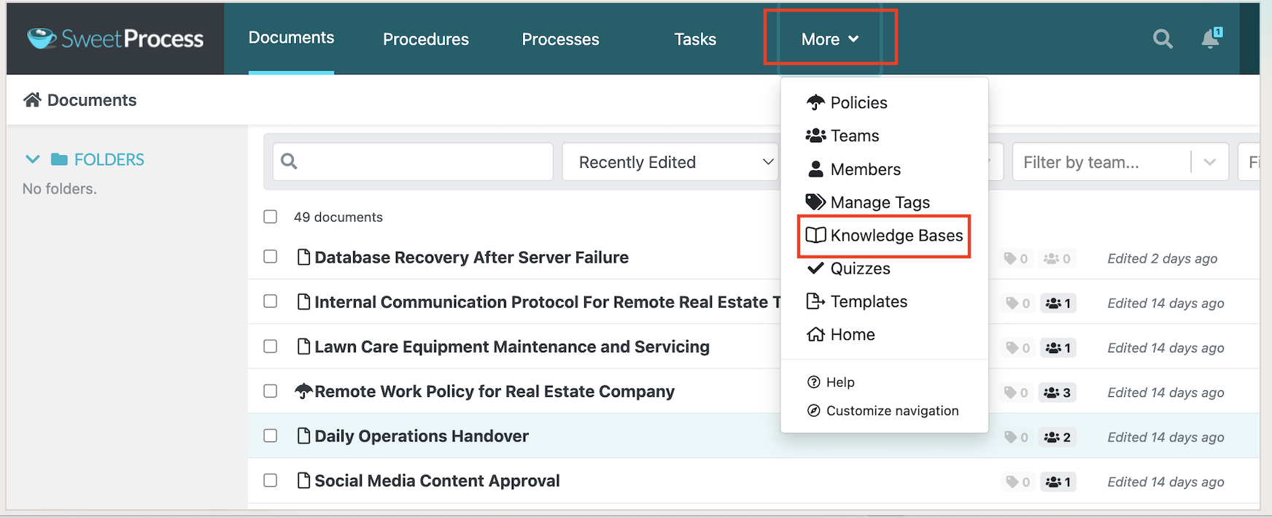Click the home icon beside Documents breadcrumb

(x=32, y=100)
